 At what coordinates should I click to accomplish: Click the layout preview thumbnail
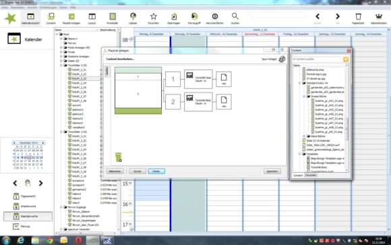(138, 90)
